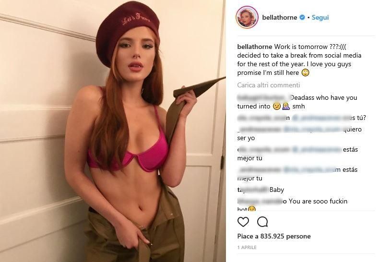This screenshot has height=262, width=379.
Task: Click the main post photo
Action: (113, 131)
